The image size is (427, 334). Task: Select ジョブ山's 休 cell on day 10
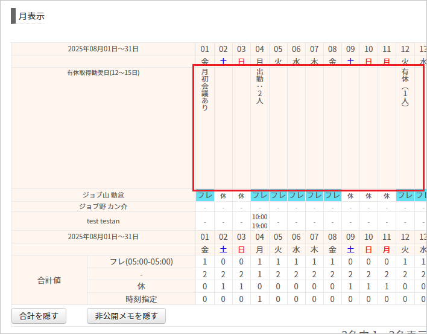(x=368, y=196)
